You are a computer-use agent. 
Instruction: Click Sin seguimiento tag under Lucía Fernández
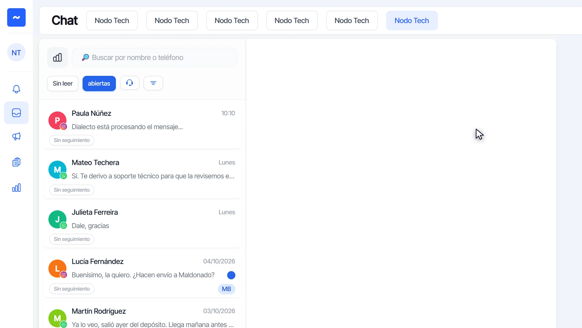click(72, 289)
